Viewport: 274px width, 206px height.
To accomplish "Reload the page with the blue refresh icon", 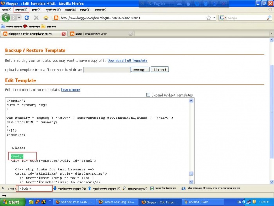I will pos(27,18).
